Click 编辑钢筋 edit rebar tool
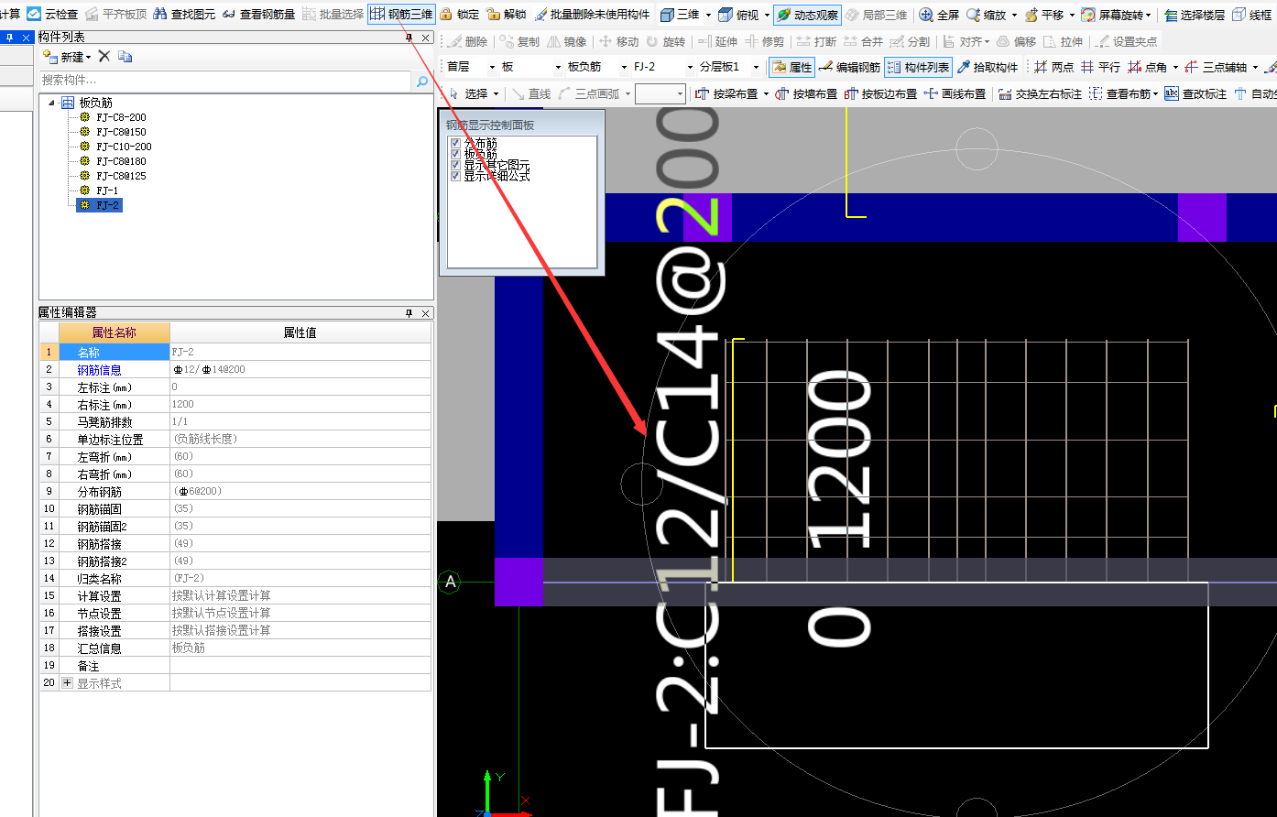1277x817 pixels. pos(849,67)
